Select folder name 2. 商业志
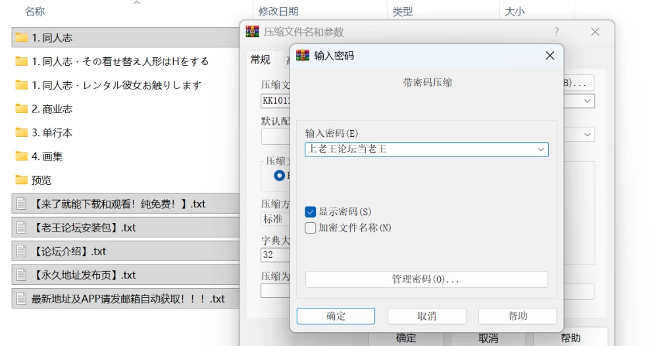 point(52,109)
